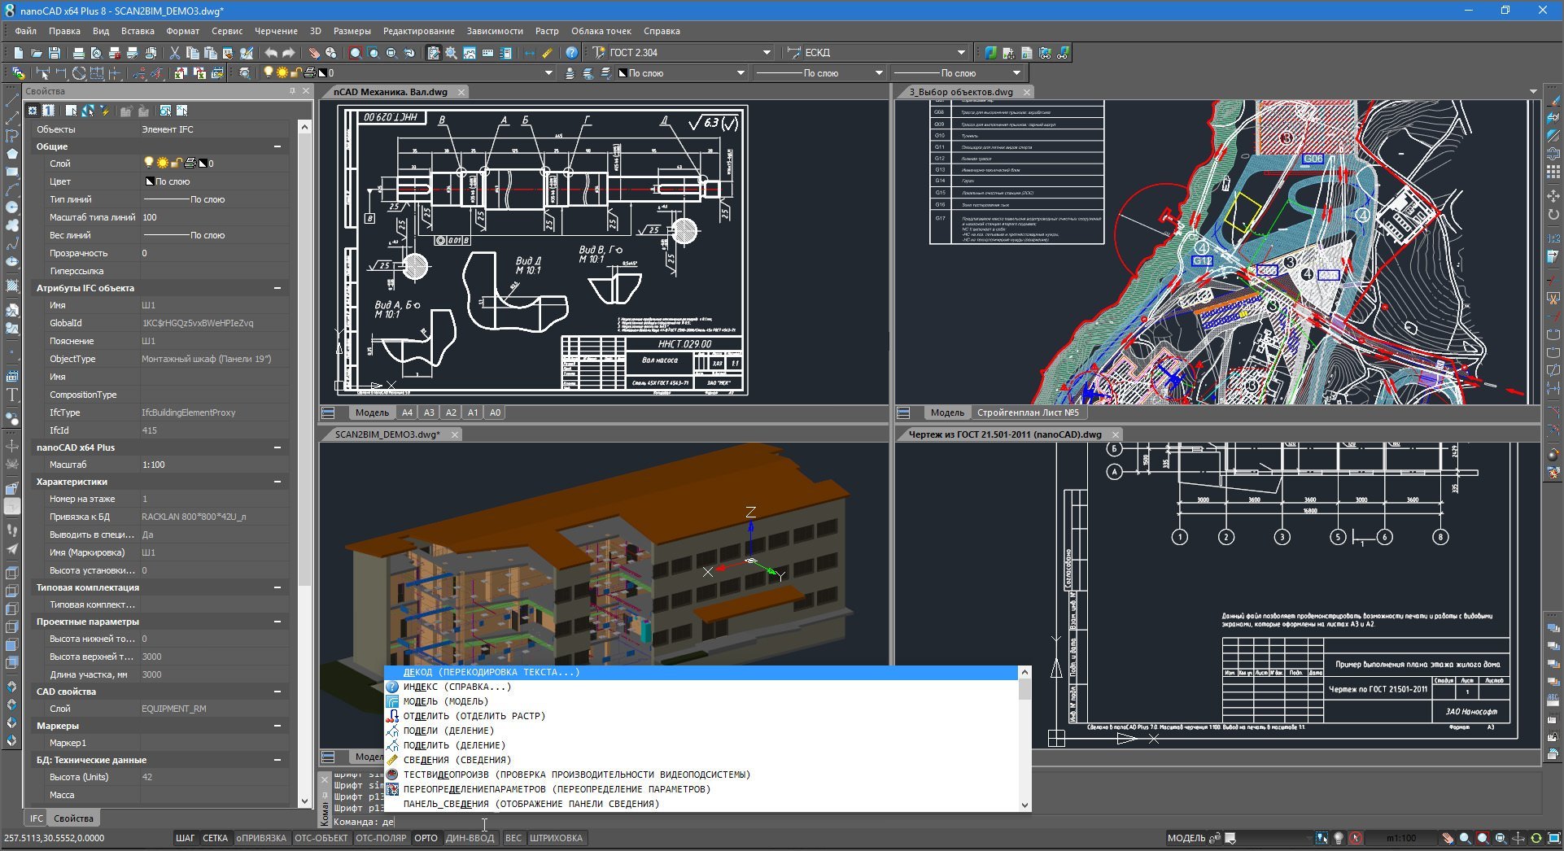This screenshot has height=851, width=1564.
Task: Enable СЕТКА grid mode
Action: 215,838
